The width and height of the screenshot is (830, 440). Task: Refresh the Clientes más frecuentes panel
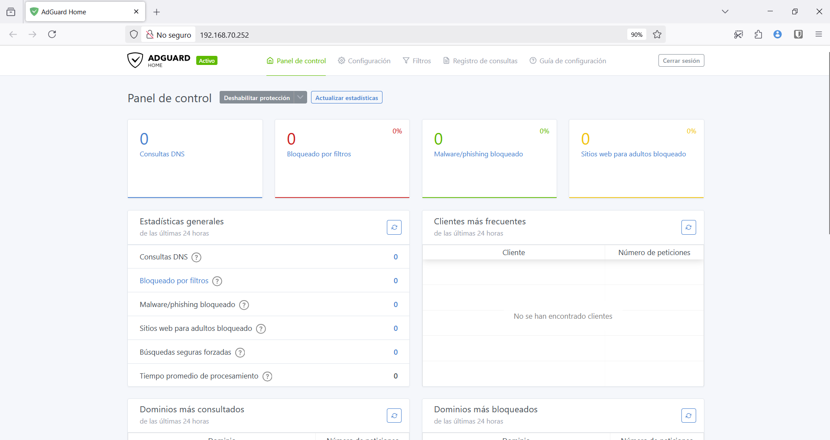pos(688,227)
